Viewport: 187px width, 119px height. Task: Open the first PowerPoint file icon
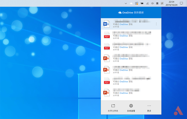coord(106,58)
